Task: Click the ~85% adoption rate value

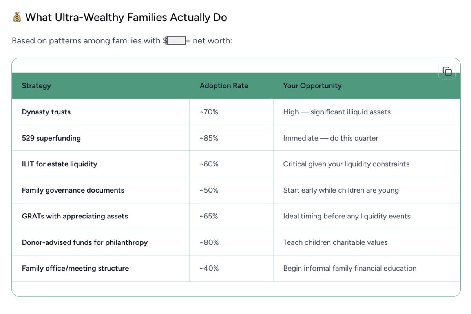Action: pyautogui.click(x=209, y=138)
